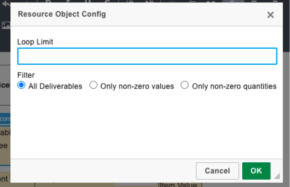Screen dimensions: 290x187
Task: Click the Filter label text
Action: coord(26,75)
